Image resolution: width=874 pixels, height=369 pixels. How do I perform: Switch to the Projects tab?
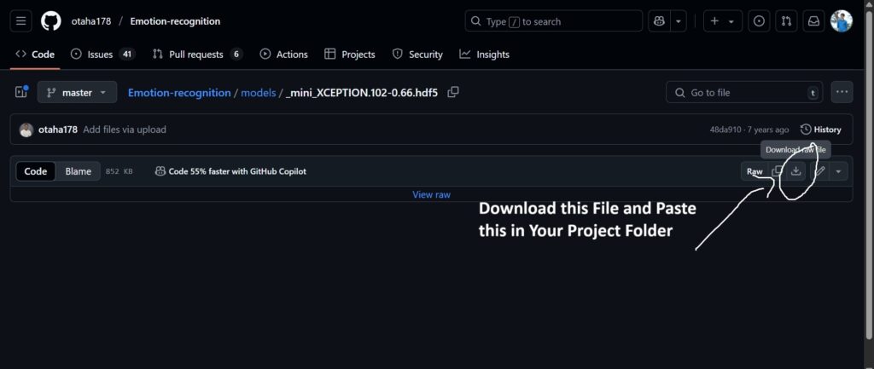pos(349,54)
